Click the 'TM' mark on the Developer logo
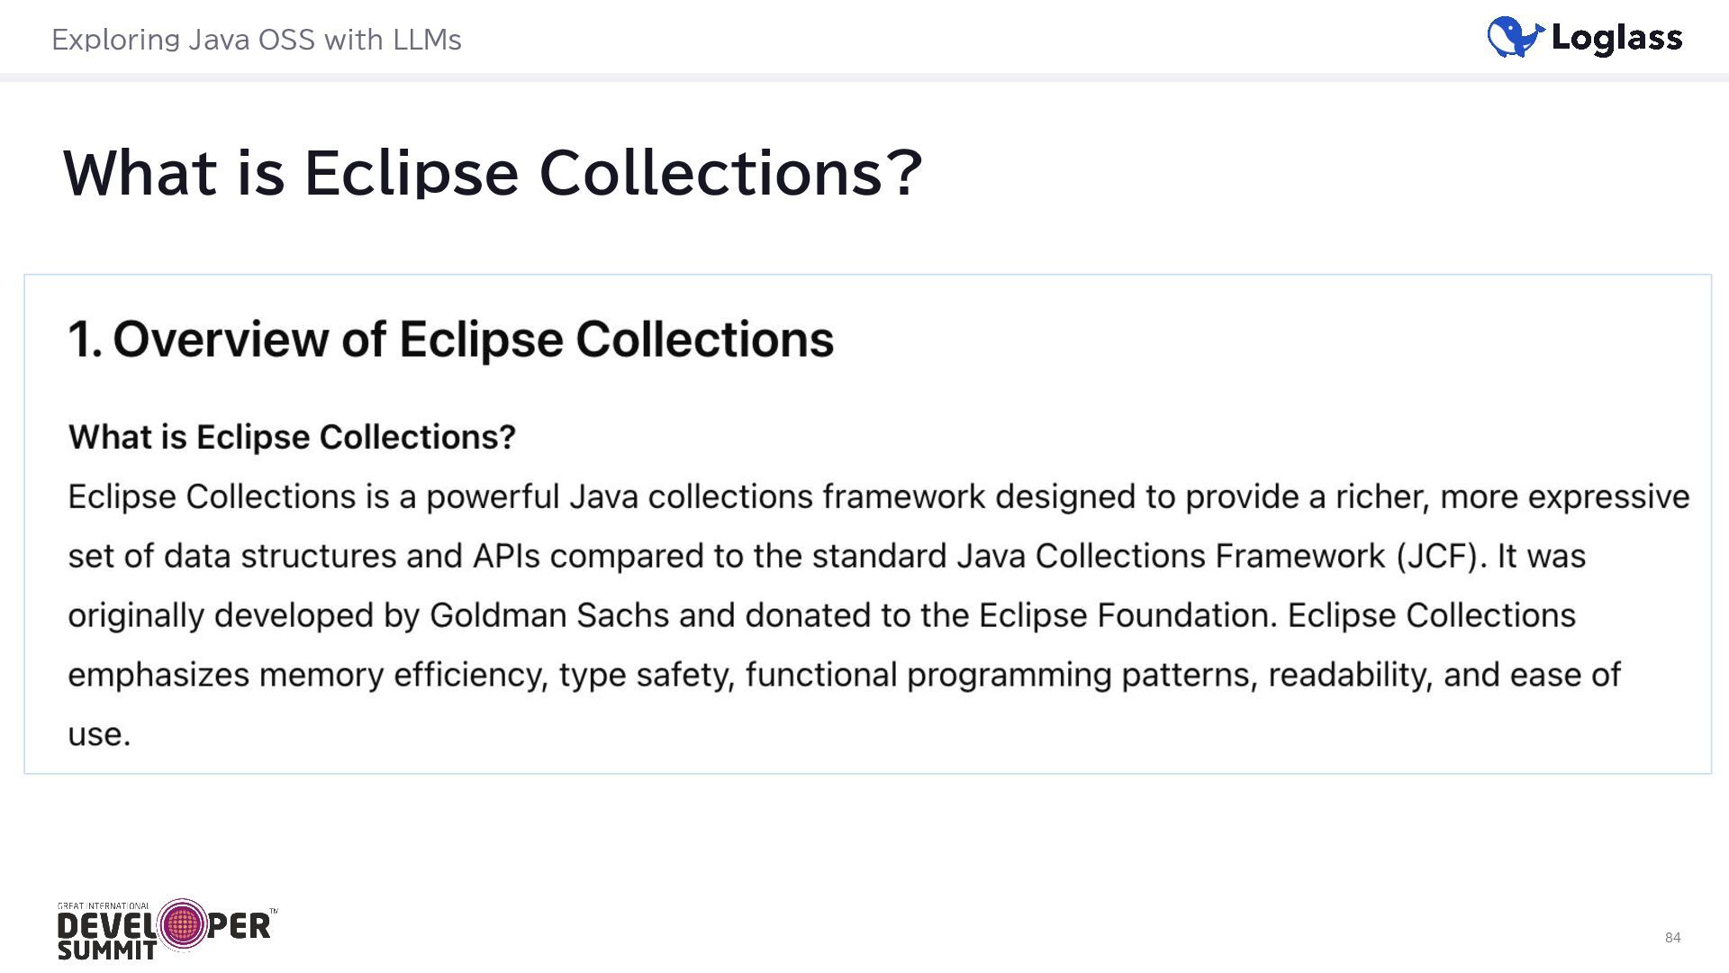The width and height of the screenshot is (1729, 973). coord(274,912)
